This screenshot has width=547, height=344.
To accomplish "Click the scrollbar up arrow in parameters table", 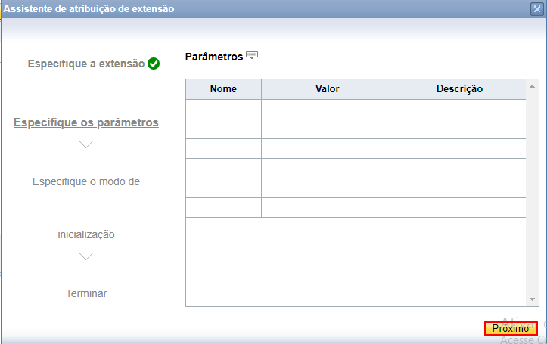I will [532, 86].
